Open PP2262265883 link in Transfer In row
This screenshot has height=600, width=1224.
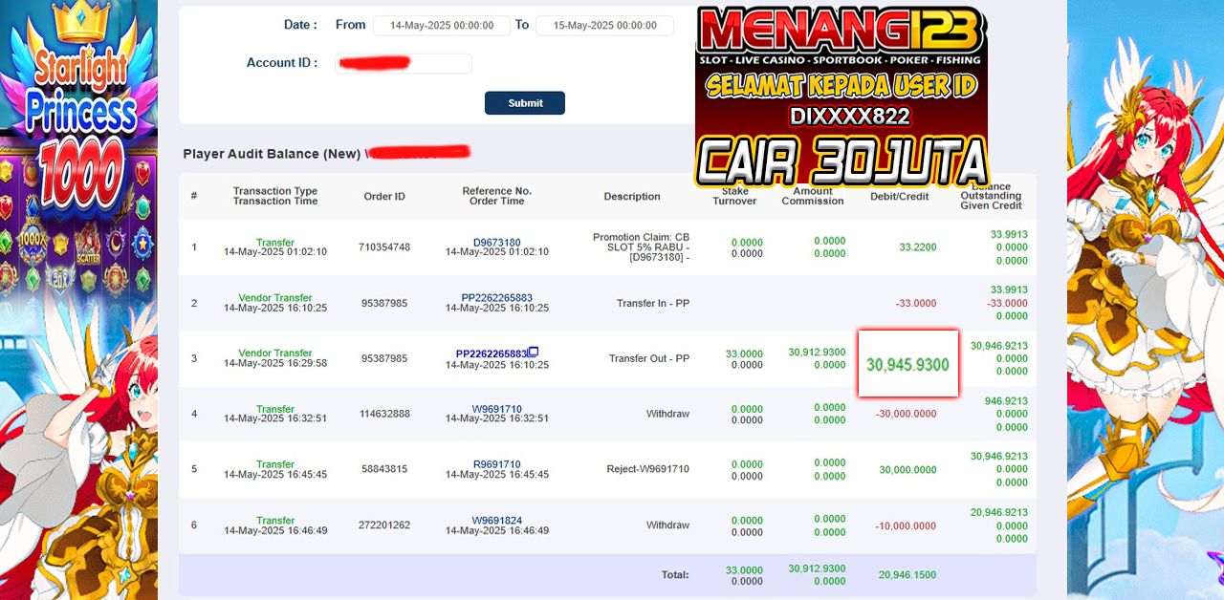click(x=497, y=298)
